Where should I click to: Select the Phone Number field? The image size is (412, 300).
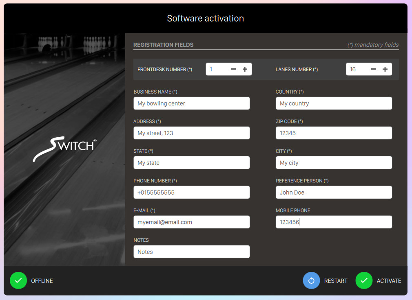tap(191, 193)
